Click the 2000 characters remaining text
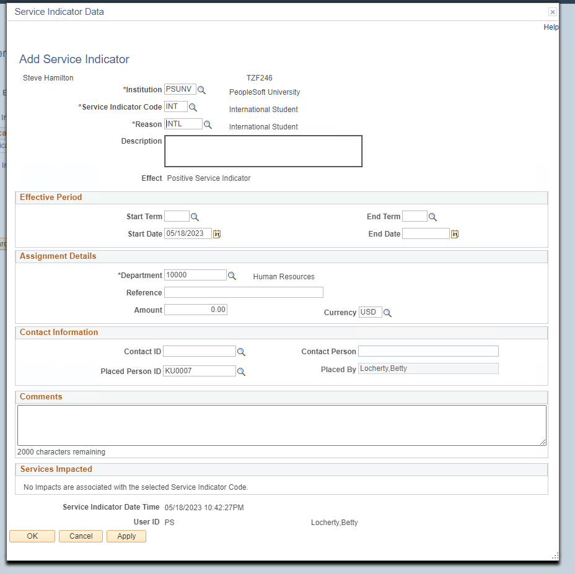 pos(61,452)
